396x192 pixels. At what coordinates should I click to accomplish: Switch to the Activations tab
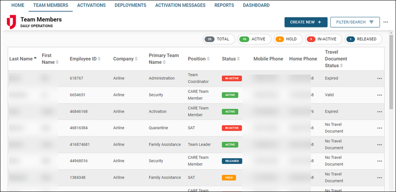tap(91, 6)
